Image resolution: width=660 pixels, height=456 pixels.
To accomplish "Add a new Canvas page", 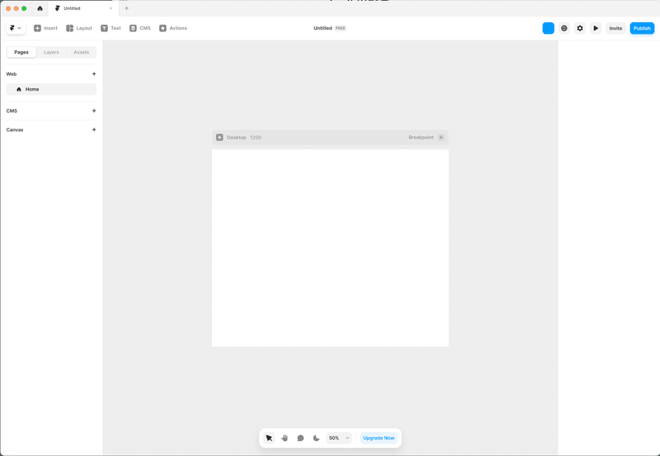I will tap(94, 130).
